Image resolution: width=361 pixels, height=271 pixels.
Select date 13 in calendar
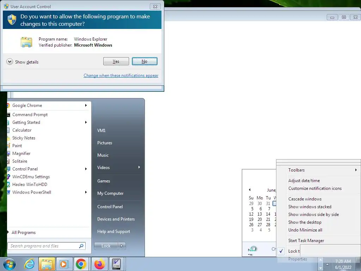pyautogui.click(x=260, y=214)
